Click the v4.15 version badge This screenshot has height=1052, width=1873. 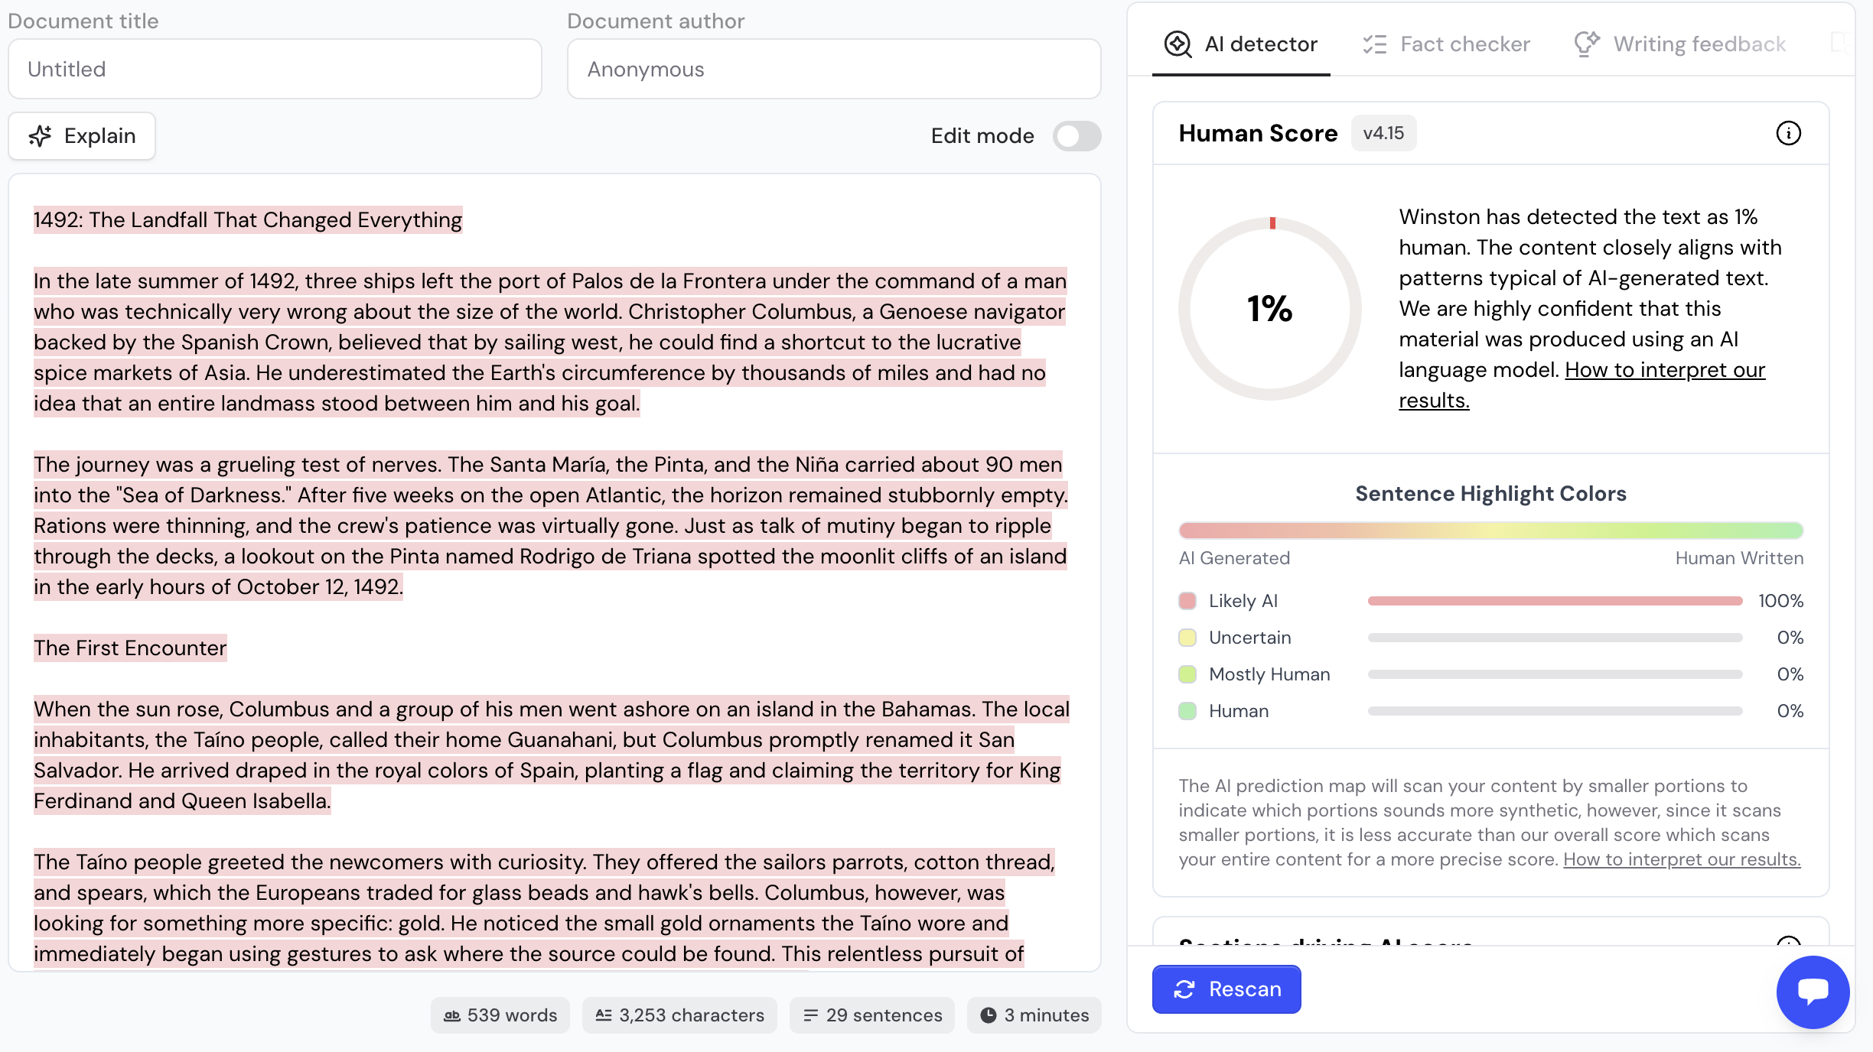1383,133
